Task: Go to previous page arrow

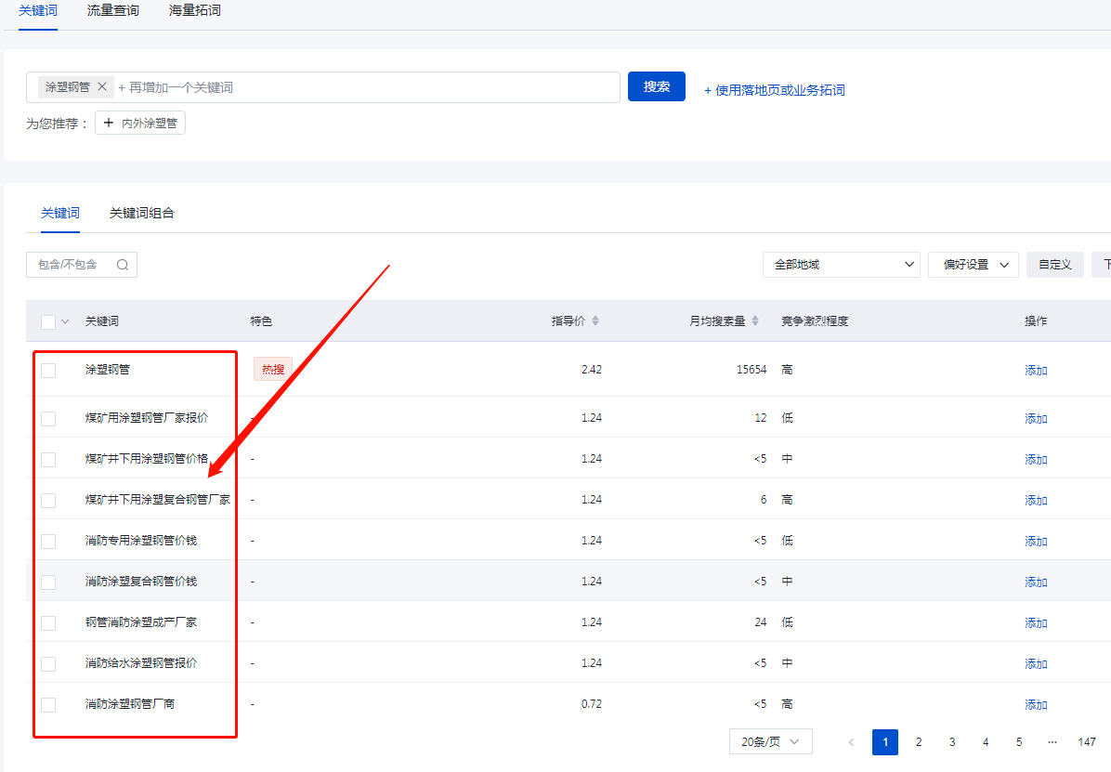Action: (x=851, y=742)
